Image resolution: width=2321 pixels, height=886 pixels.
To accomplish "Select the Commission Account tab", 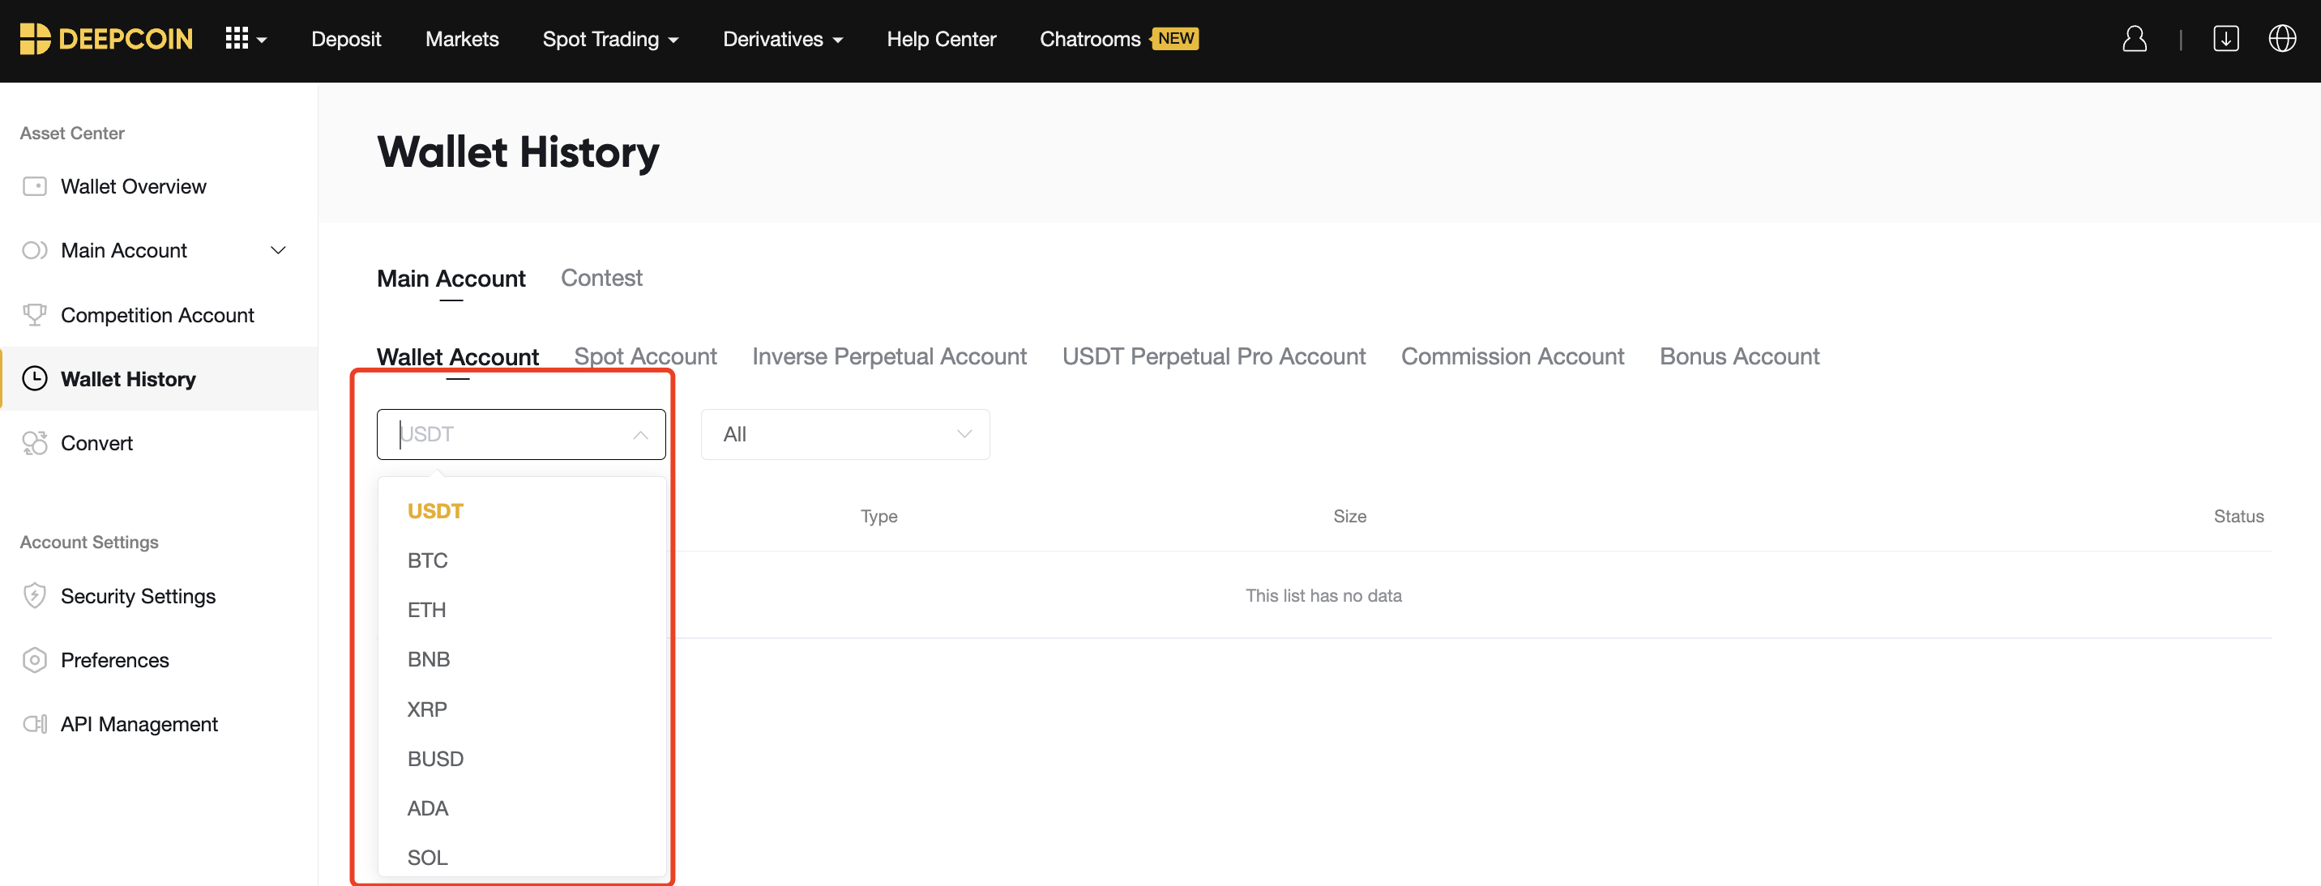I will point(1512,356).
